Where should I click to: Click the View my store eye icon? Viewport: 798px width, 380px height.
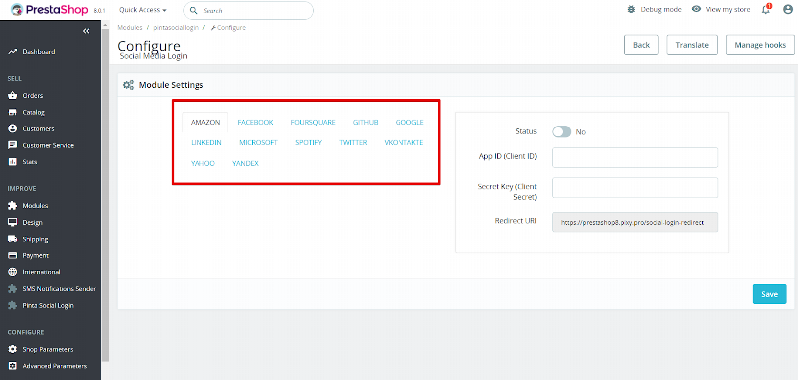[696, 9]
